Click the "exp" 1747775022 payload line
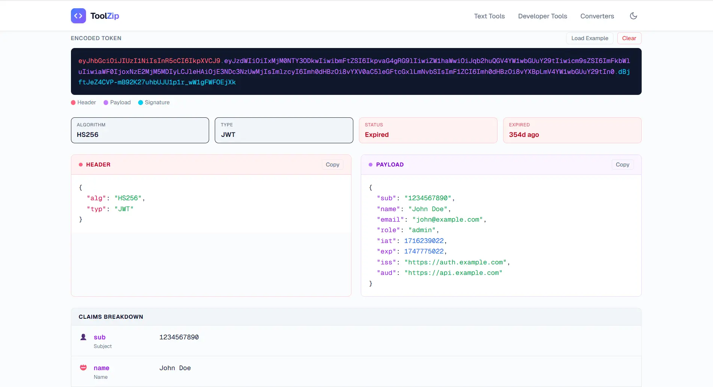This screenshot has width=713, height=387. pyautogui.click(x=412, y=251)
